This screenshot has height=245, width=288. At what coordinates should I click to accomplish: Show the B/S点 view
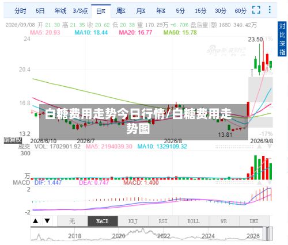pos(80,11)
